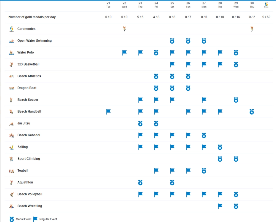Open the Teqball sport link

(x=23, y=171)
